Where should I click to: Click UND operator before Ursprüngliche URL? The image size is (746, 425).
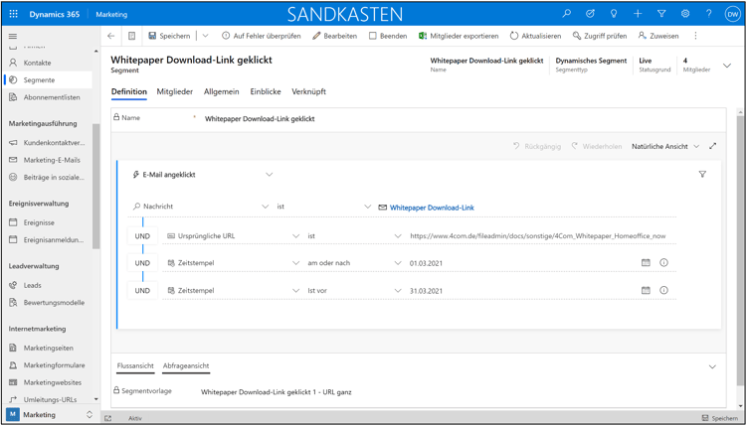click(142, 236)
